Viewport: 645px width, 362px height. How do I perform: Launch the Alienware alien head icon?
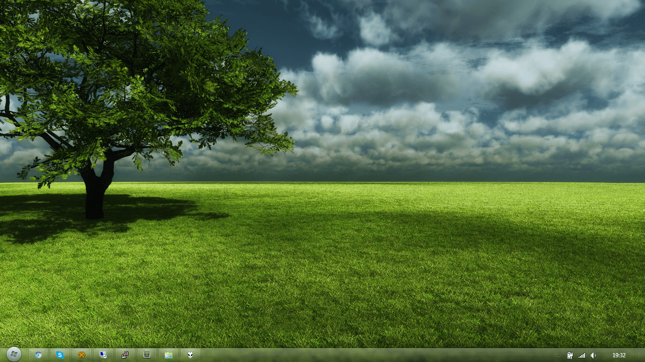[x=190, y=355]
